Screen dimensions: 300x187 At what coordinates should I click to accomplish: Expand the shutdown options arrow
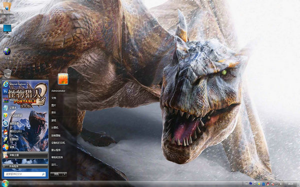click(65, 174)
